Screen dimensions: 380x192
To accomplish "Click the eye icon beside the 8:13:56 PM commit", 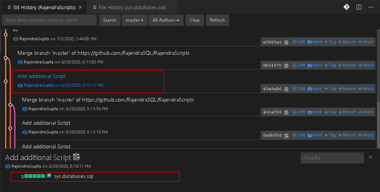I will 25,109.
